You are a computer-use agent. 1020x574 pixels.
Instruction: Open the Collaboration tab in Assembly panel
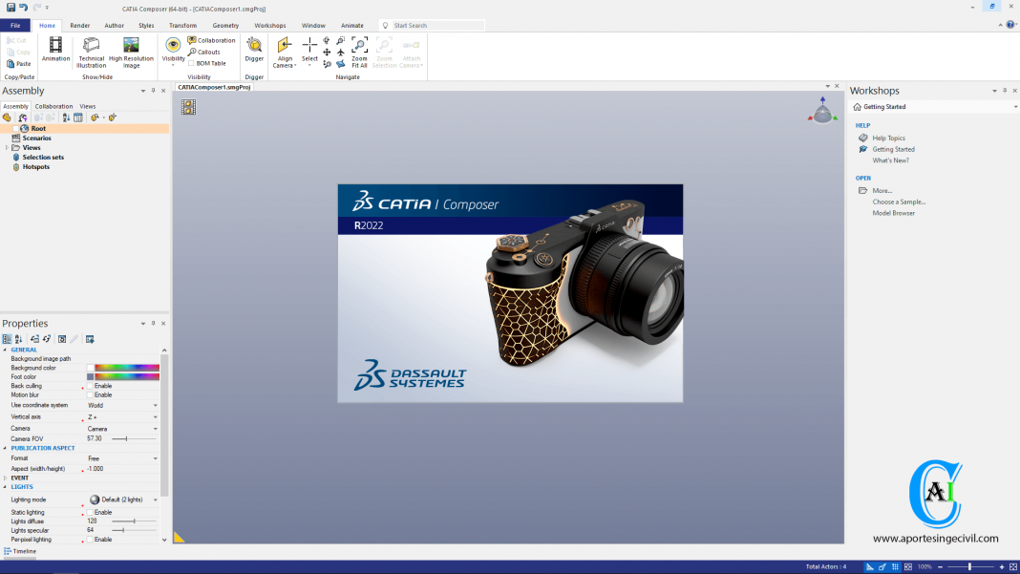coord(53,106)
